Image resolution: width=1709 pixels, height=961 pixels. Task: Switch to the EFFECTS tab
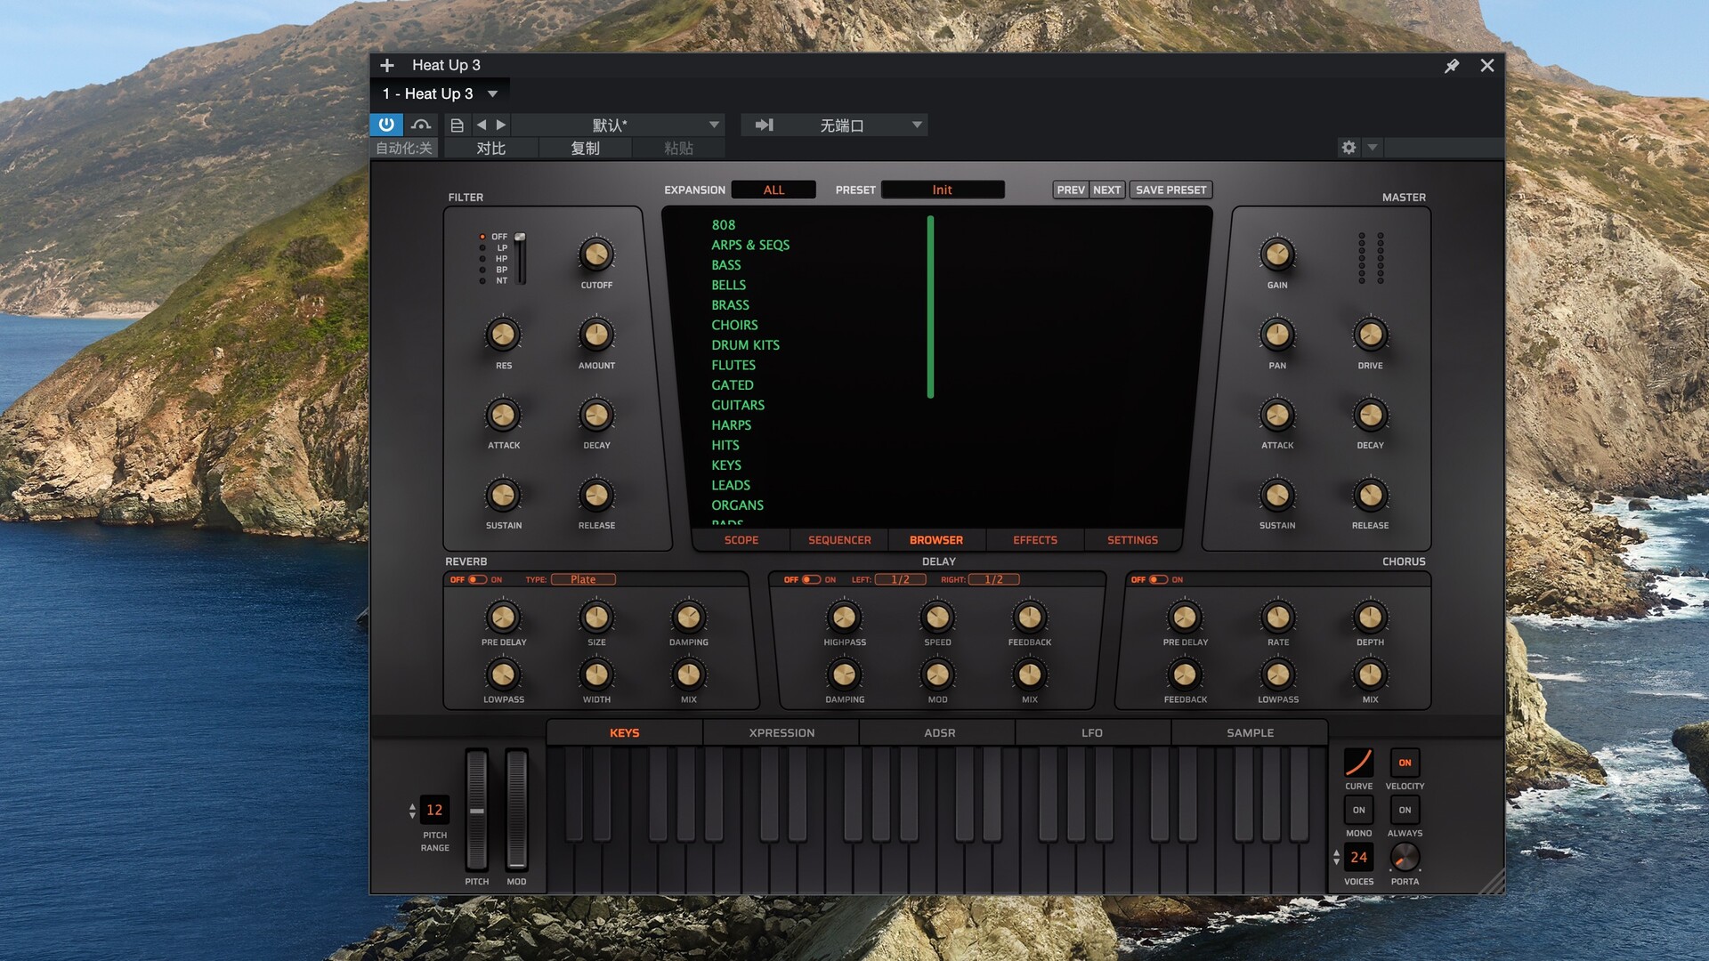(x=1035, y=540)
